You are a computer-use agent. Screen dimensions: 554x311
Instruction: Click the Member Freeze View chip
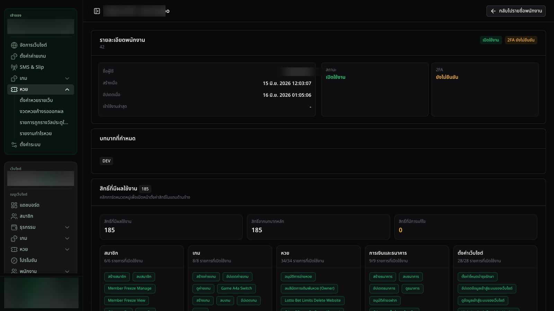pyautogui.click(x=127, y=301)
